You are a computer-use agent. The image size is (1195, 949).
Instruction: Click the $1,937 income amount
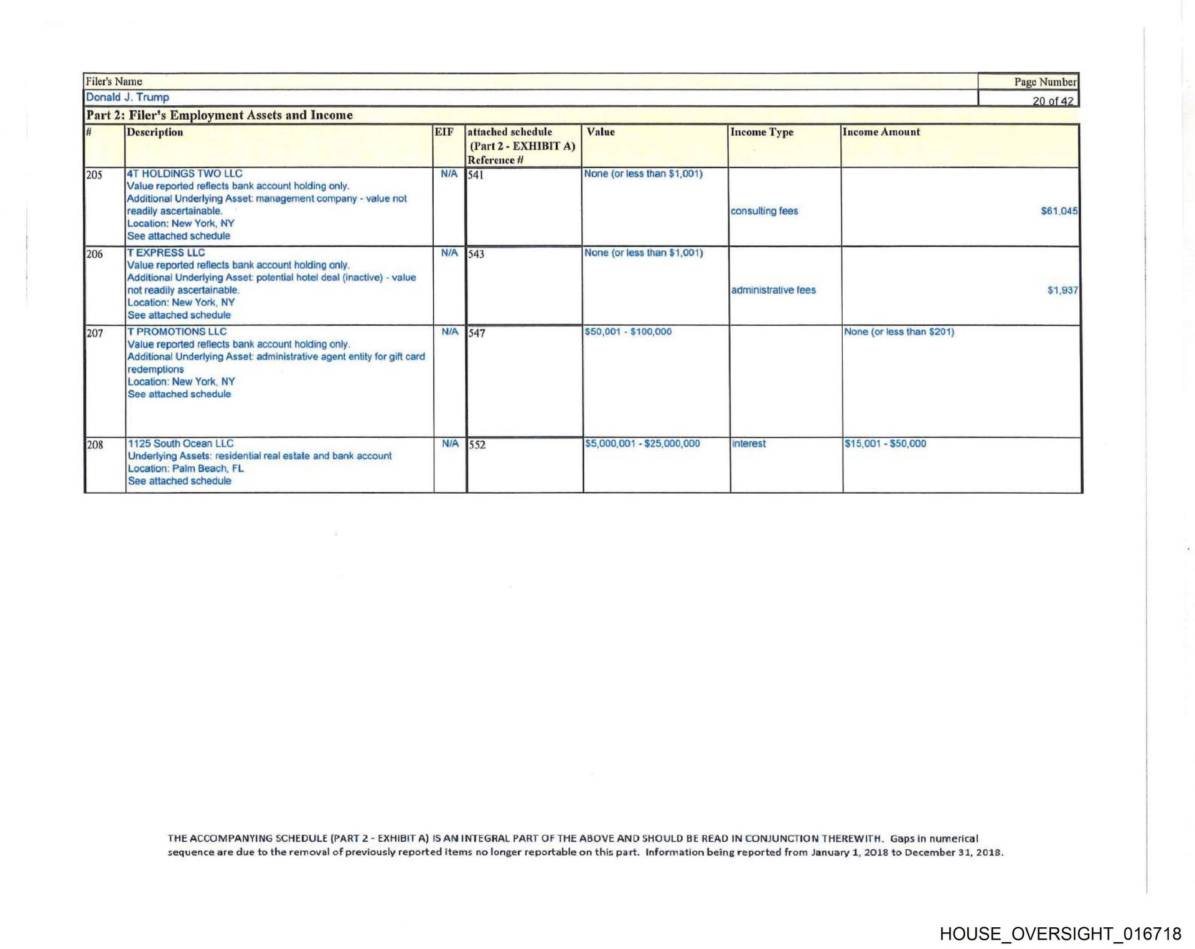[1062, 290]
